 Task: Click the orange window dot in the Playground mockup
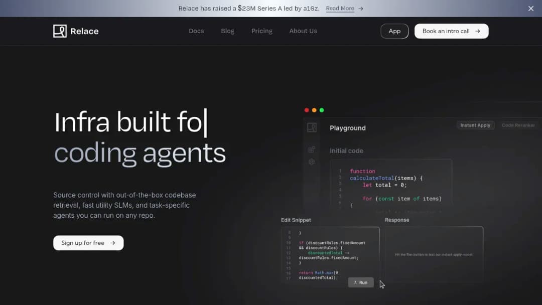coord(314,110)
